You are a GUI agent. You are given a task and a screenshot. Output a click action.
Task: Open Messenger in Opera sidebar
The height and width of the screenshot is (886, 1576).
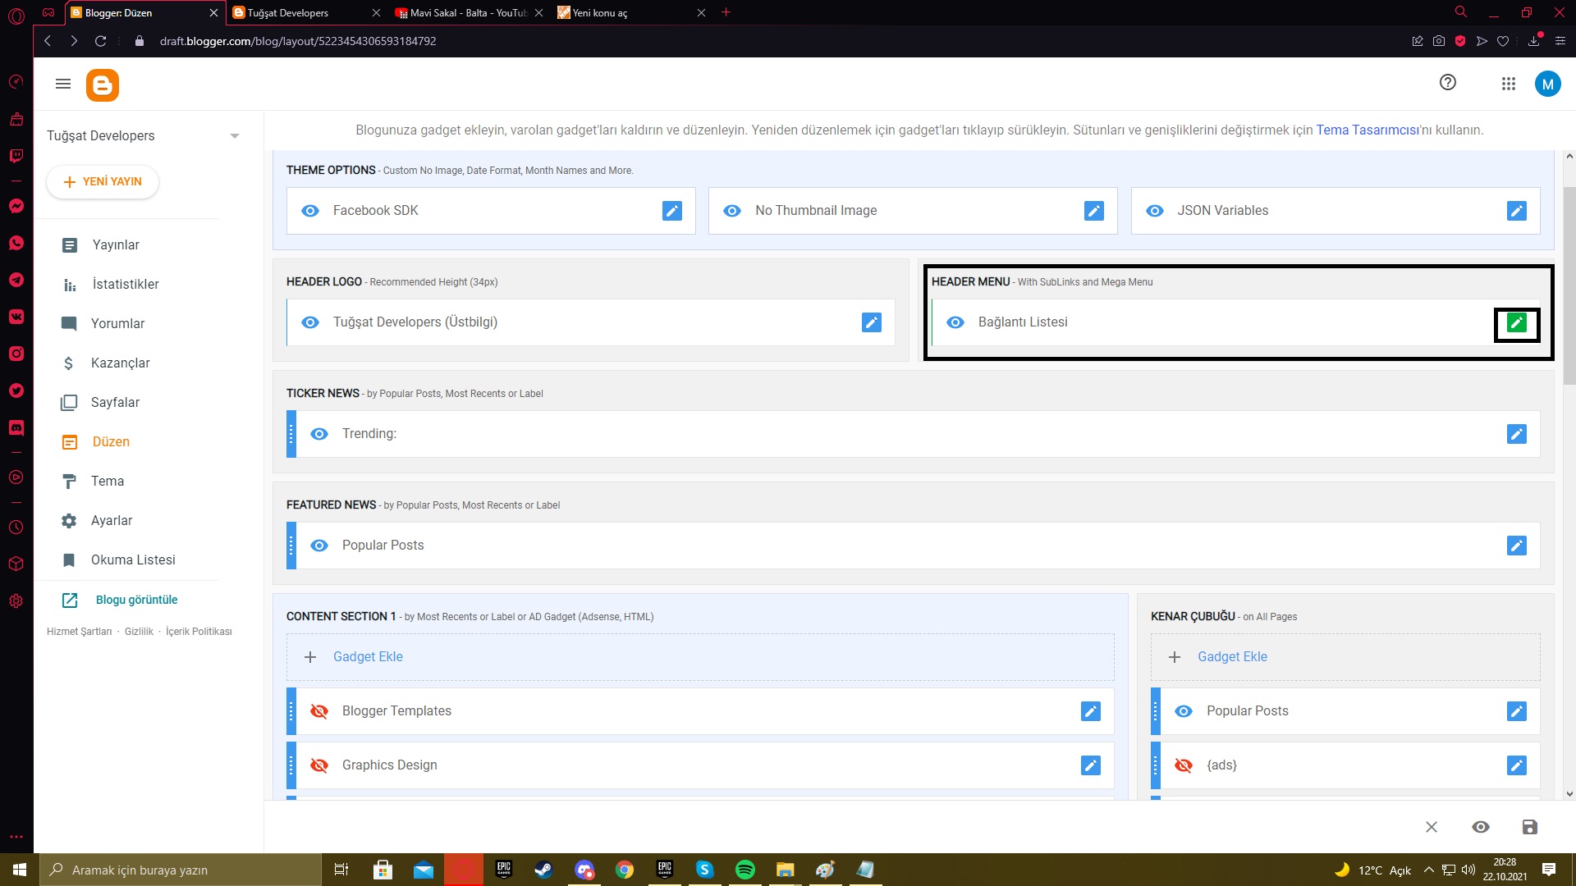coord(16,206)
